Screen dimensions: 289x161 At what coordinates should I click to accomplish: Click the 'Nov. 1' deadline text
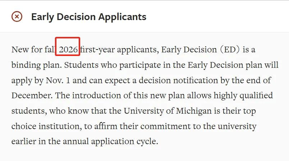58,80
